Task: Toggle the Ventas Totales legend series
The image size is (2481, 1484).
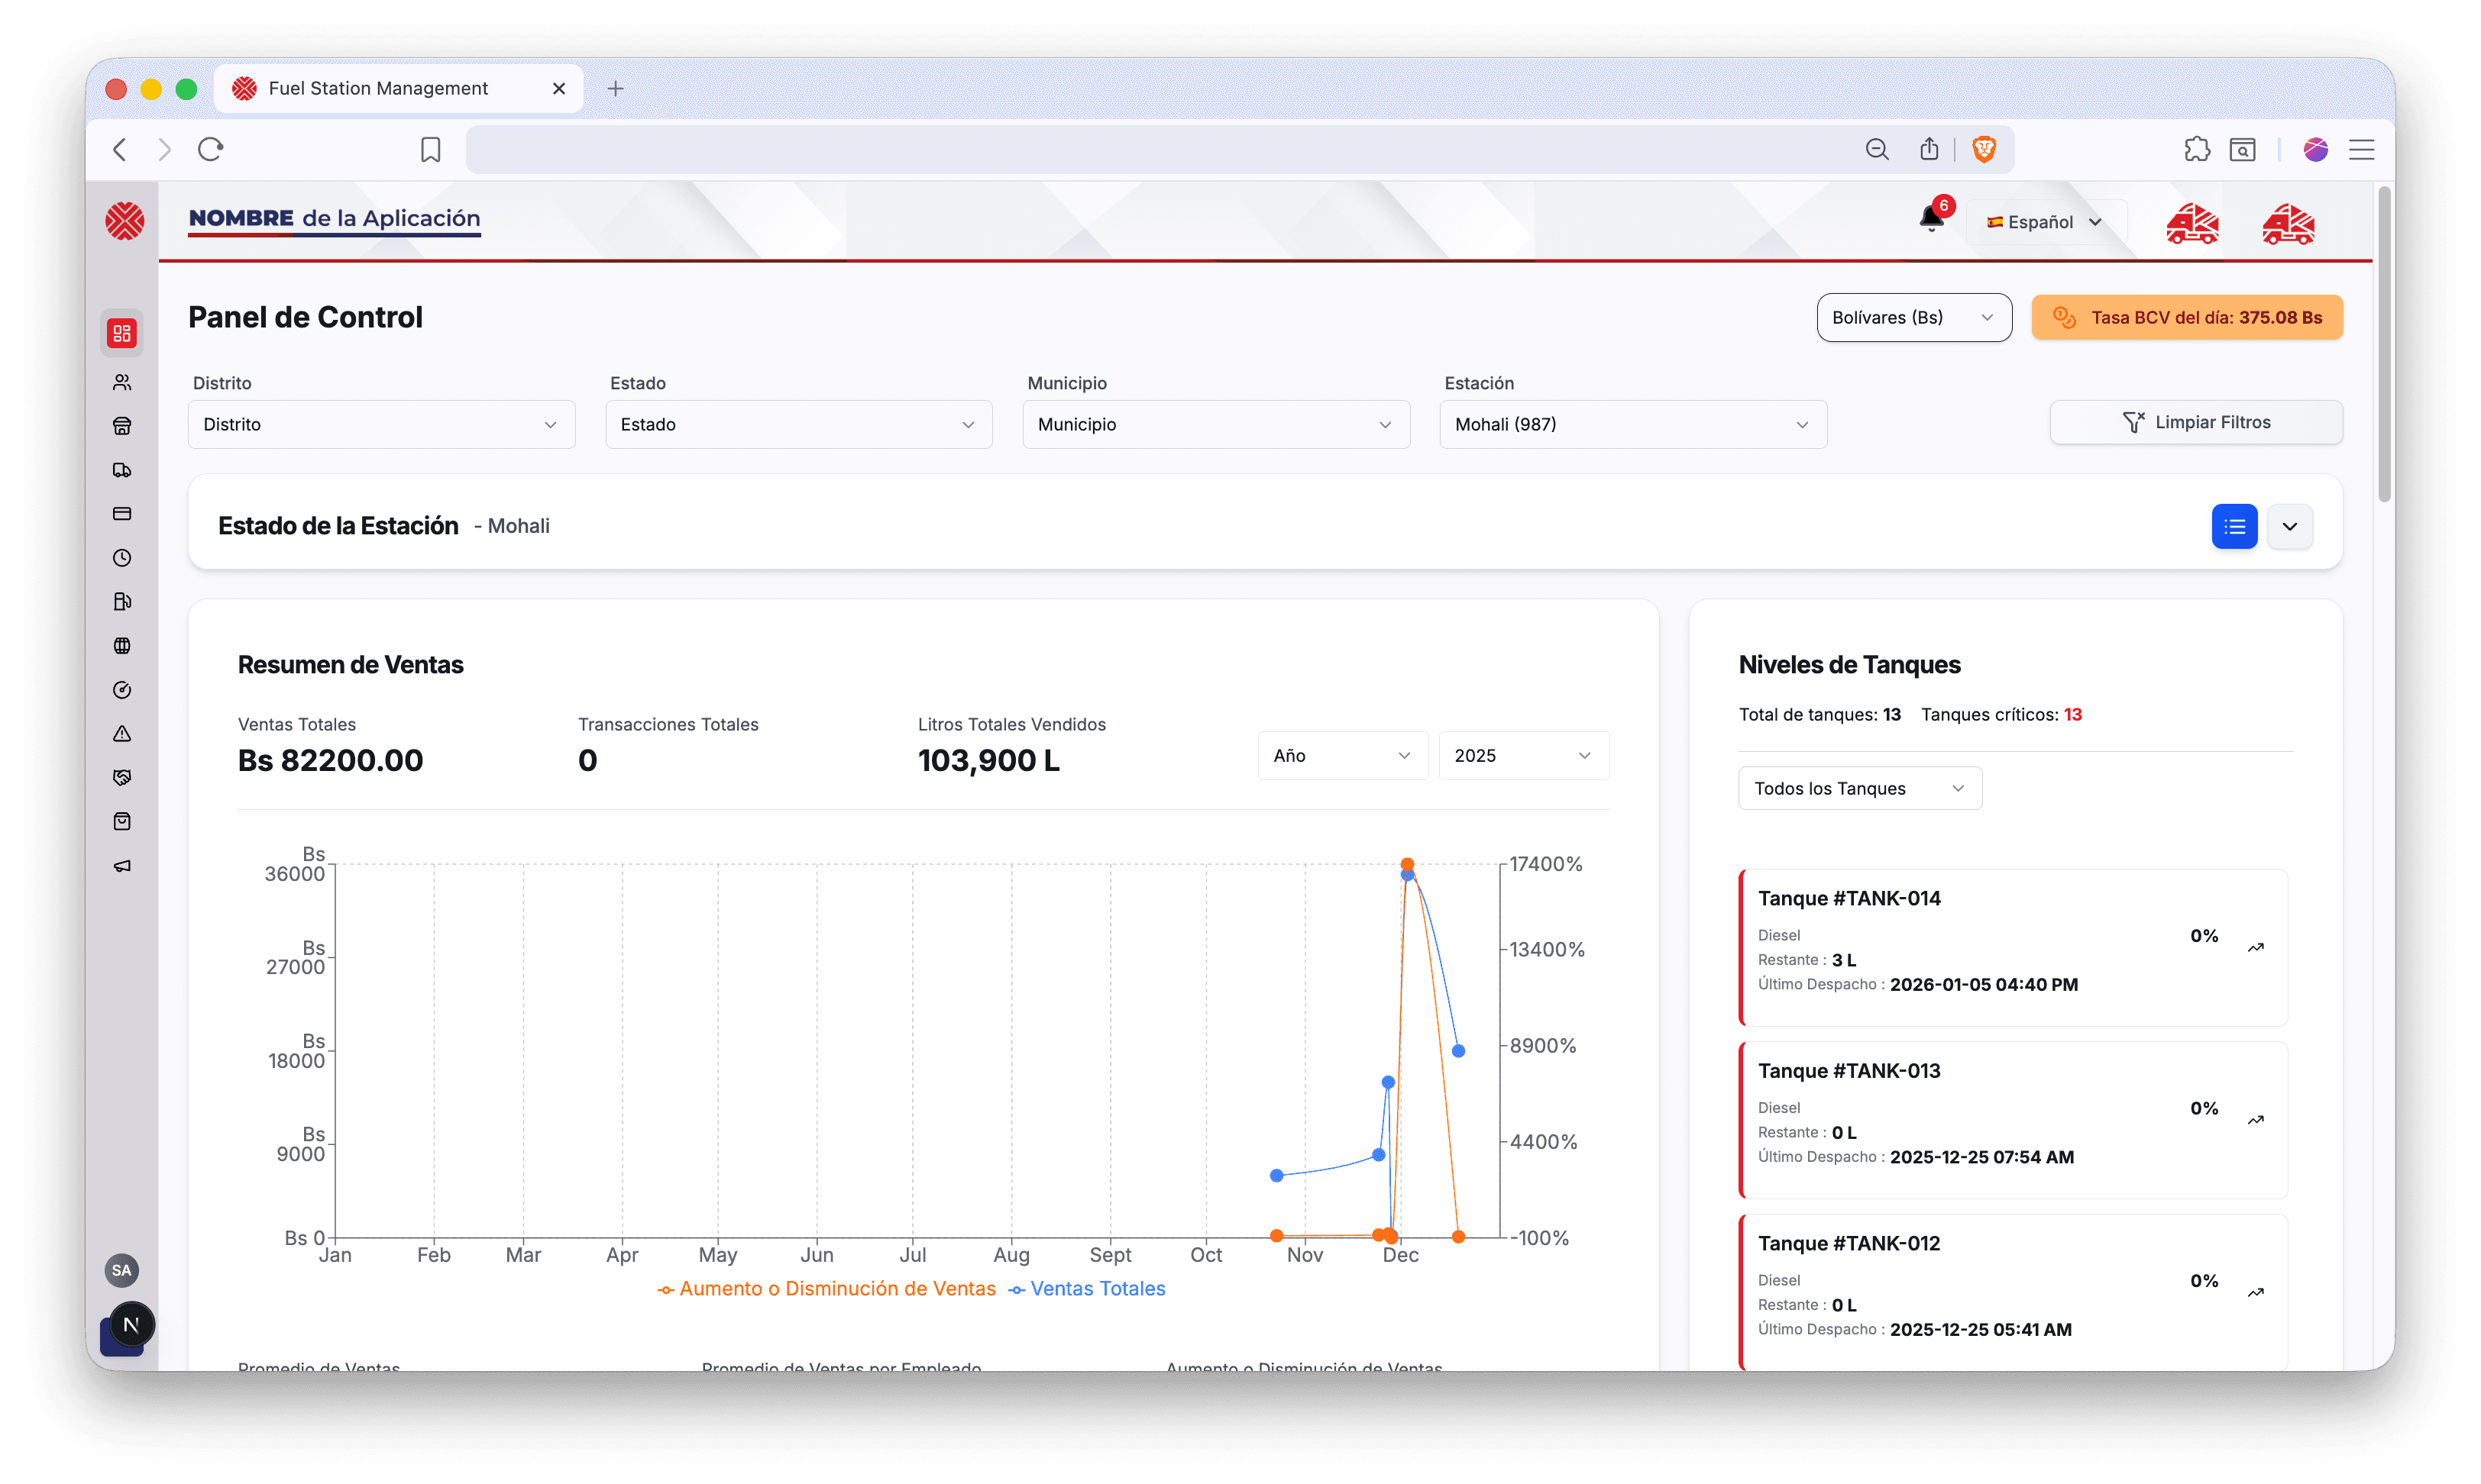Action: [1086, 1289]
